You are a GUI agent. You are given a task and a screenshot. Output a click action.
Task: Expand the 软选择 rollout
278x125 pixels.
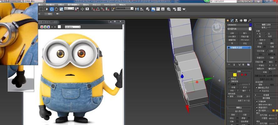tap(266, 95)
